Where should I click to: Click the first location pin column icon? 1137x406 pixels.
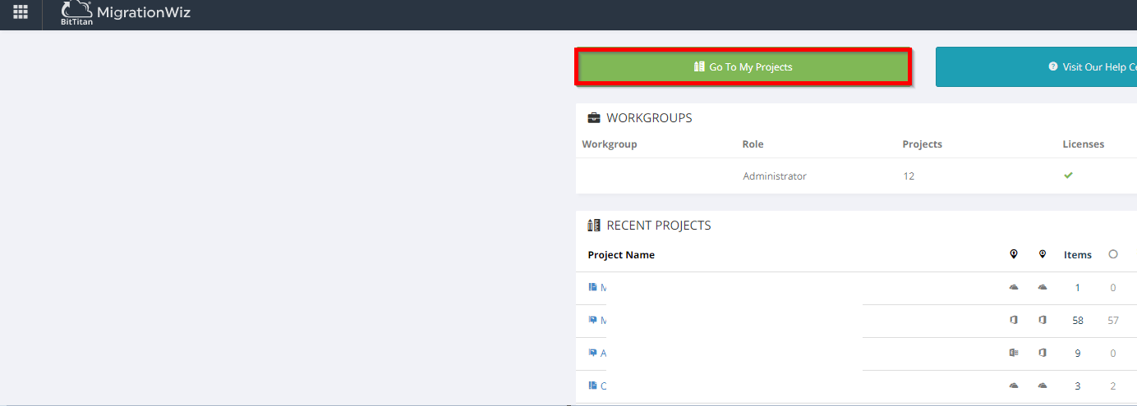(x=1014, y=254)
